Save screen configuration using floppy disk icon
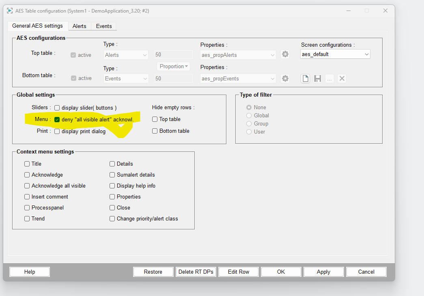424x296 pixels. pos(317,78)
